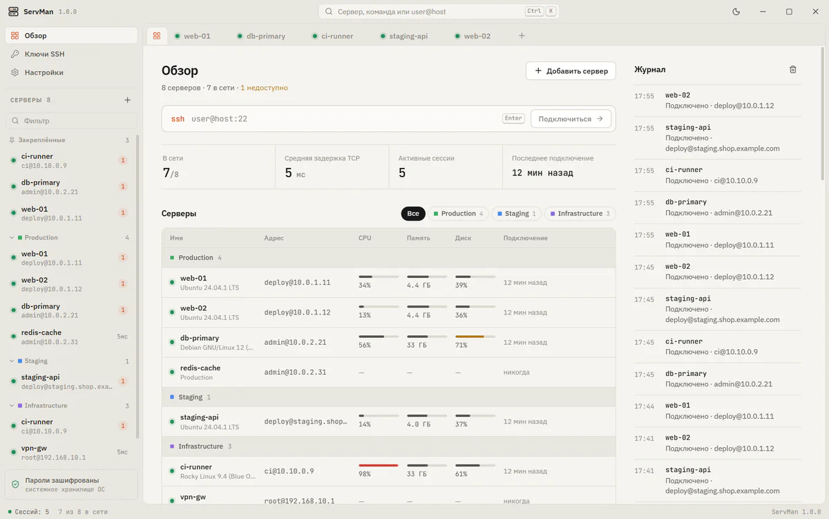Toggle dark theme with the moon icon
This screenshot has height=519, width=829.
click(736, 12)
